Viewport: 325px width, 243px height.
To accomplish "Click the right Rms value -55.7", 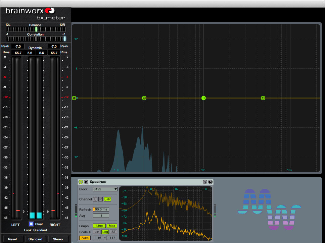I will pyautogui.click(x=53, y=53).
